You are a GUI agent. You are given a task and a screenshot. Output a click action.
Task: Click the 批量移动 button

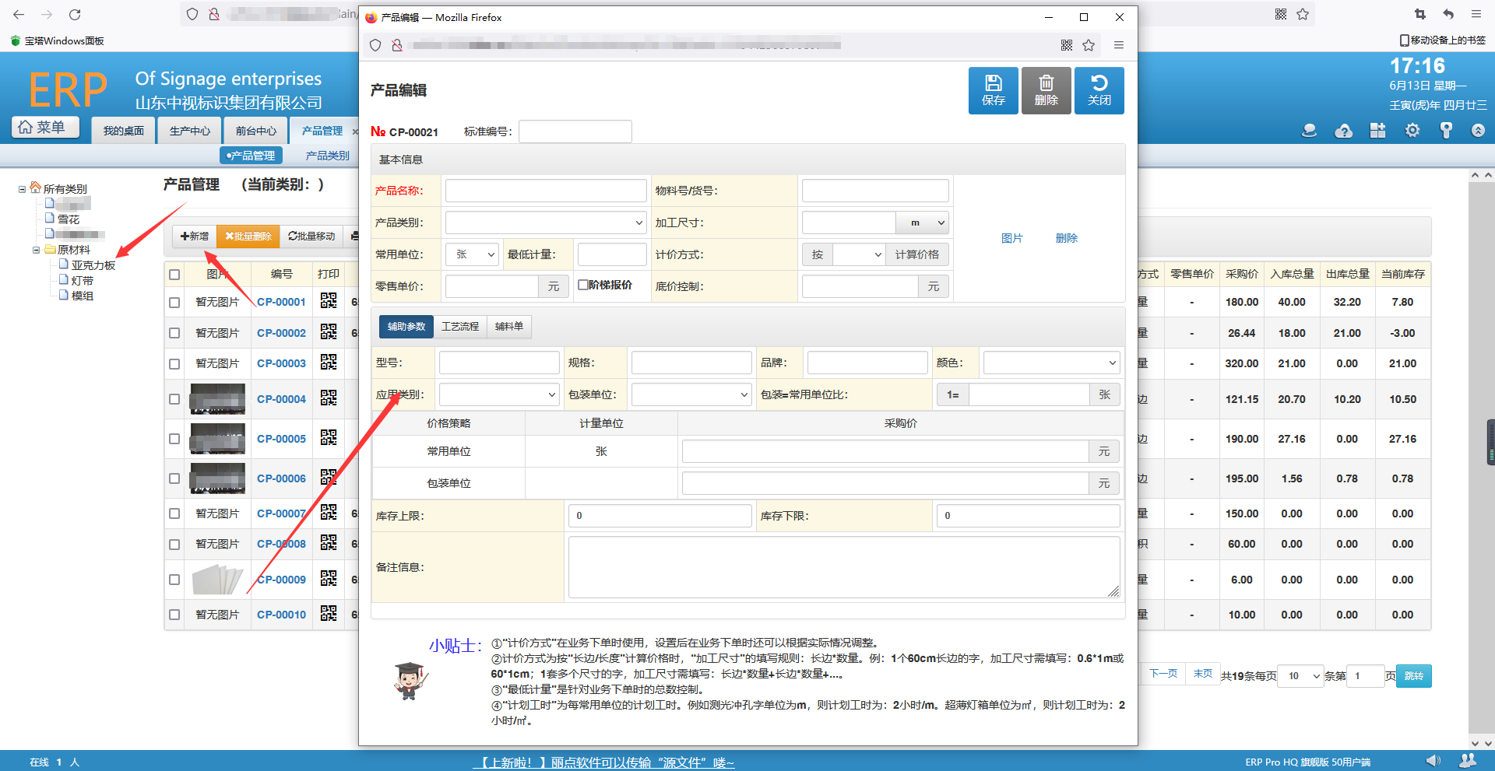(x=311, y=236)
